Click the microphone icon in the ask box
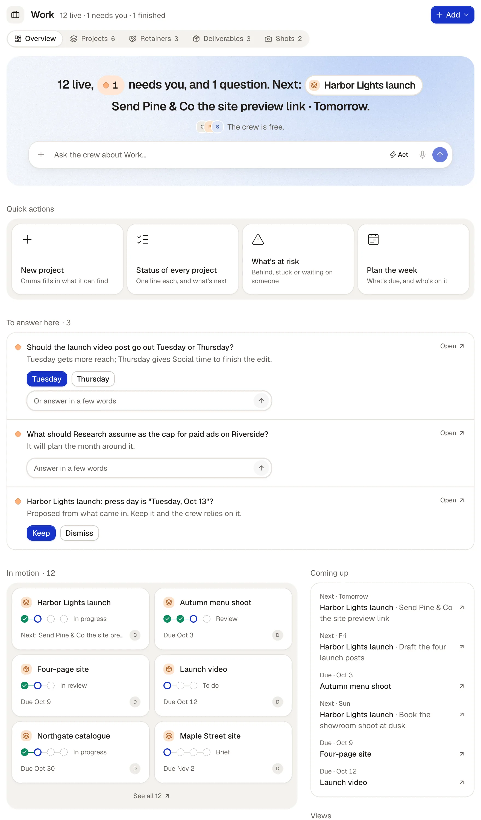Screen dimensions: 481x820 pos(422,154)
